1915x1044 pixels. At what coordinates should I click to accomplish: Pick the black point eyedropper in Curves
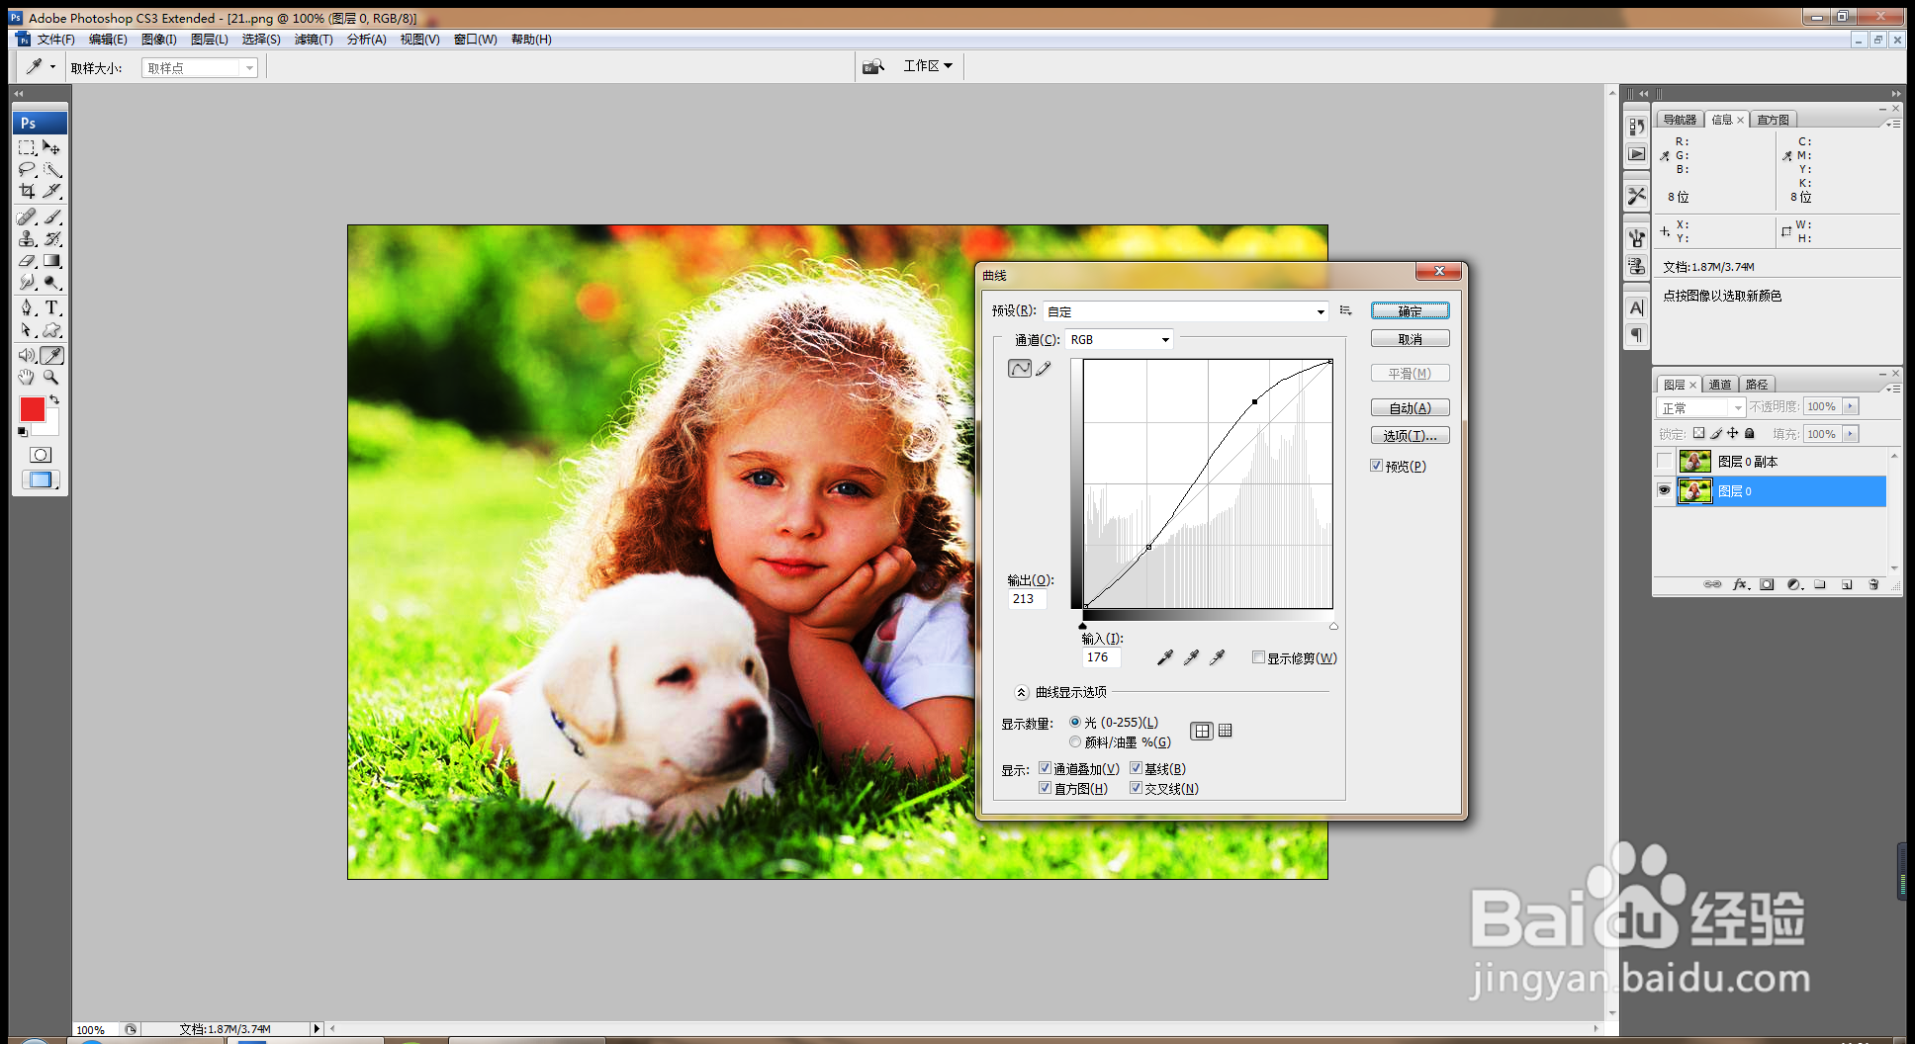[1165, 657]
